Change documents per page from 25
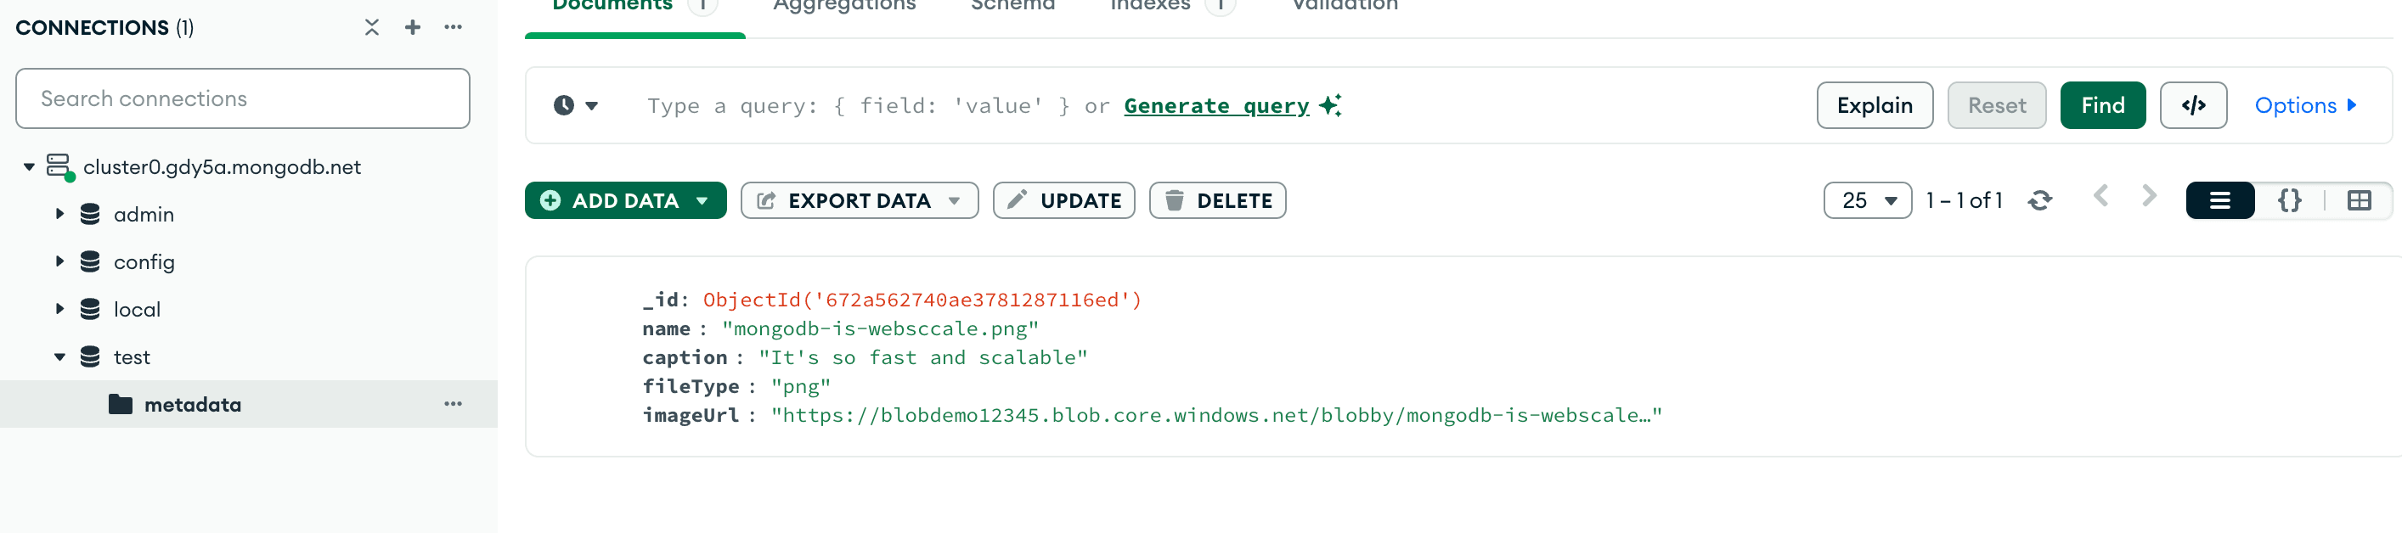The image size is (2402, 533). click(1867, 199)
